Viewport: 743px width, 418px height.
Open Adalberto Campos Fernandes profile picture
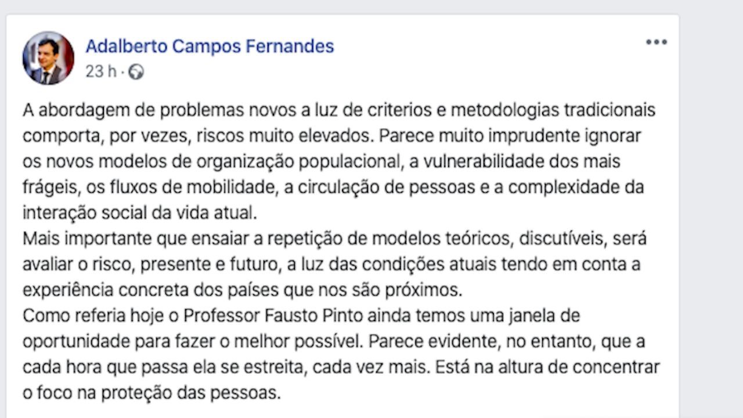click(48, 57)
